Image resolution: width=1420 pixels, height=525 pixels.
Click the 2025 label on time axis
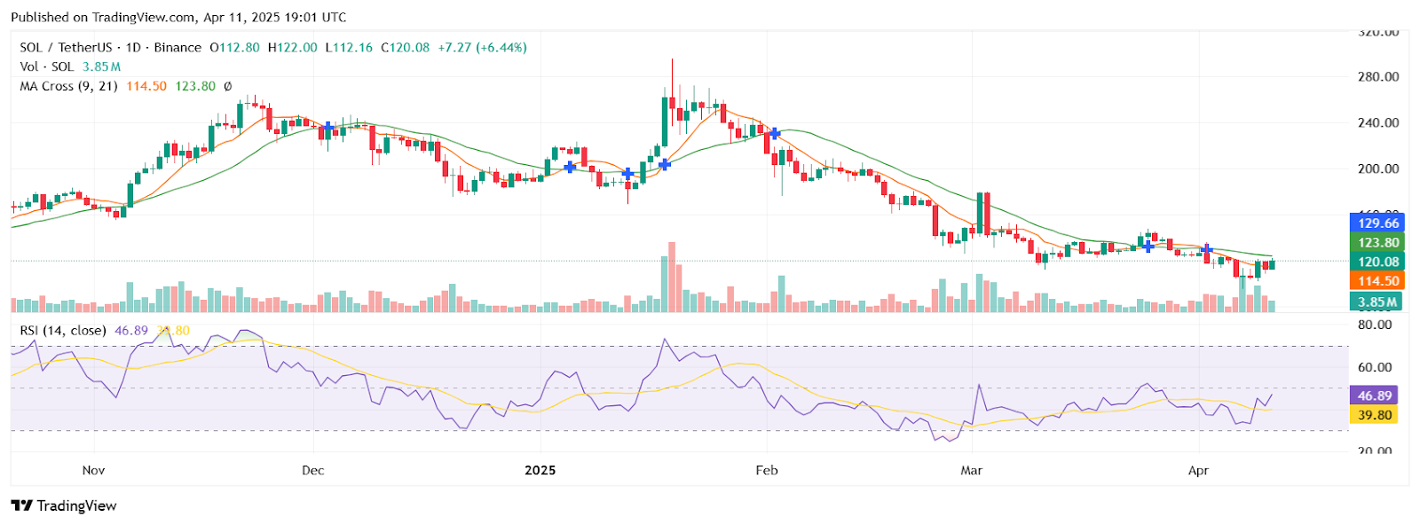[x=540, y=470]
